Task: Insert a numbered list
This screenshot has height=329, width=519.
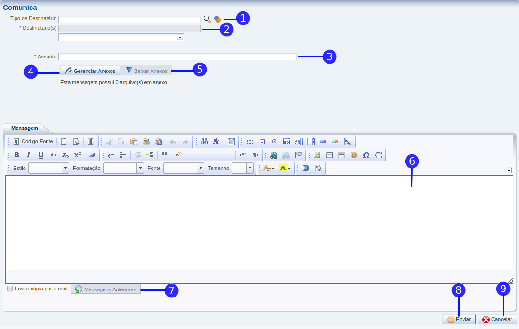Action: coord(112,155)
